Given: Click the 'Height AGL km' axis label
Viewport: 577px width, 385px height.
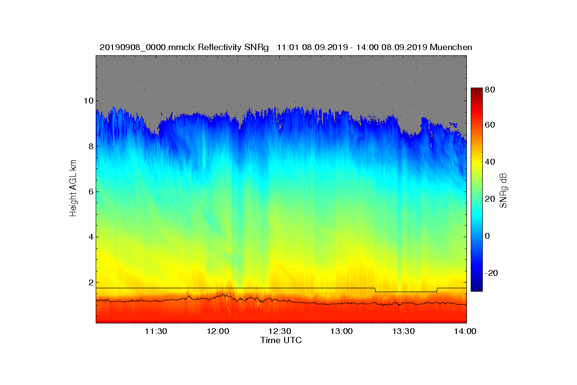Looking at the screenshot, I should coord(73,188).
